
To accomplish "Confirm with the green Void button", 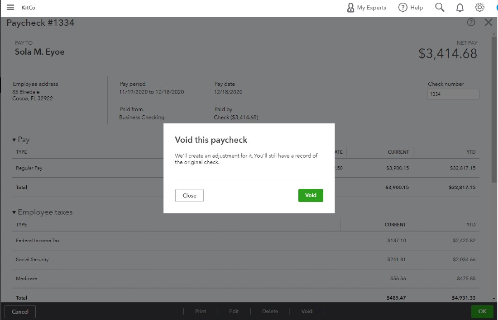I will coord(311,195).
